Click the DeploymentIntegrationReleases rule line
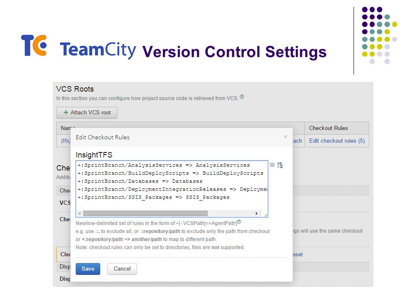 173,189
